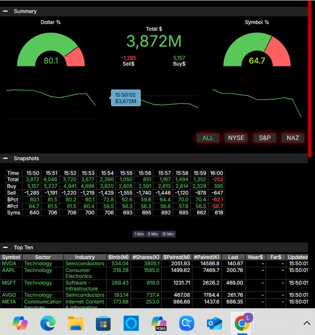Sort Top Ten by $Imb(M) column
The height and width of the screenshot is (335, 315).
[x=119, y=257]
